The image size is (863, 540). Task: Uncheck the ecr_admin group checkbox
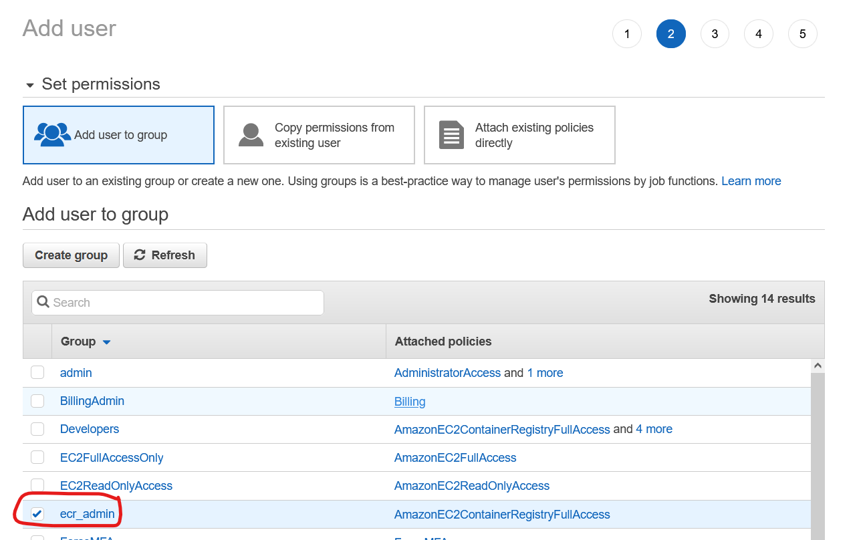[x=37, y=514]
